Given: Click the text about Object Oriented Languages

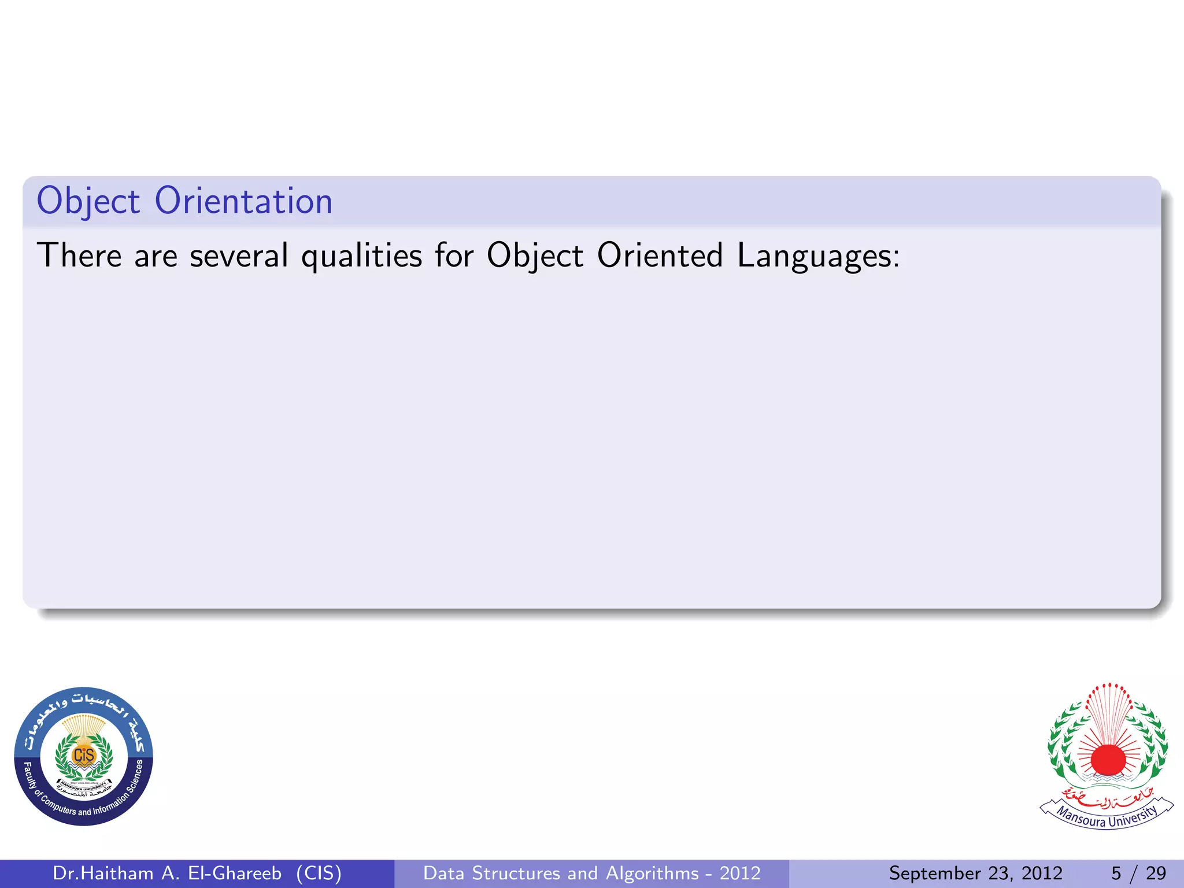Looking at the screenshot, I should pyautogui.click(x=468, y=256).
